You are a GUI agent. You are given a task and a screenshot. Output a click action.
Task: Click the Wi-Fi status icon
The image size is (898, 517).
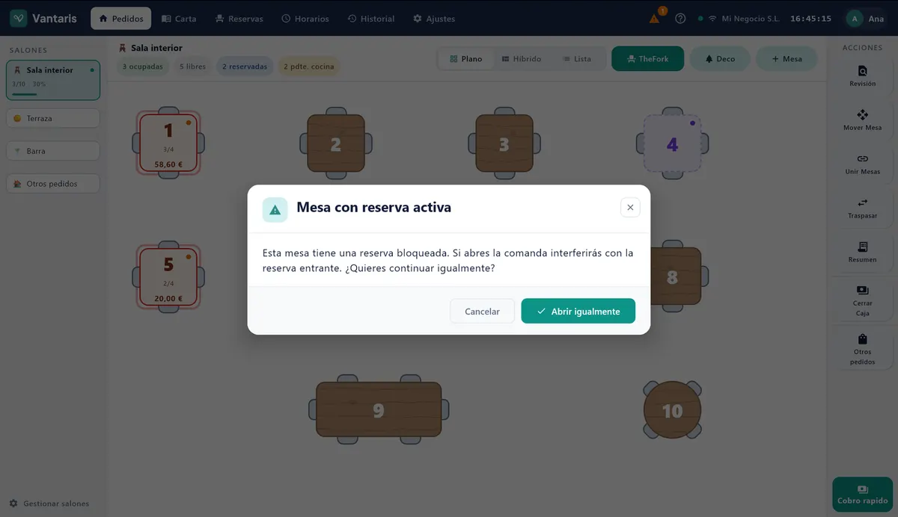(712, 19)
